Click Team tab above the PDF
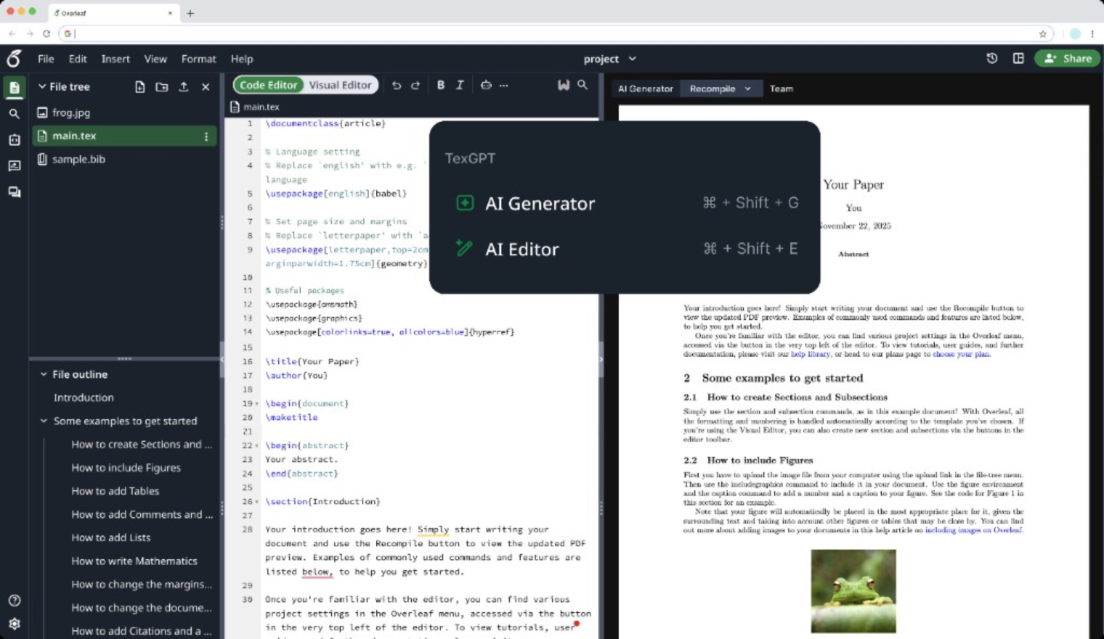Screen dimensions: 1104x639 (781, 88)
